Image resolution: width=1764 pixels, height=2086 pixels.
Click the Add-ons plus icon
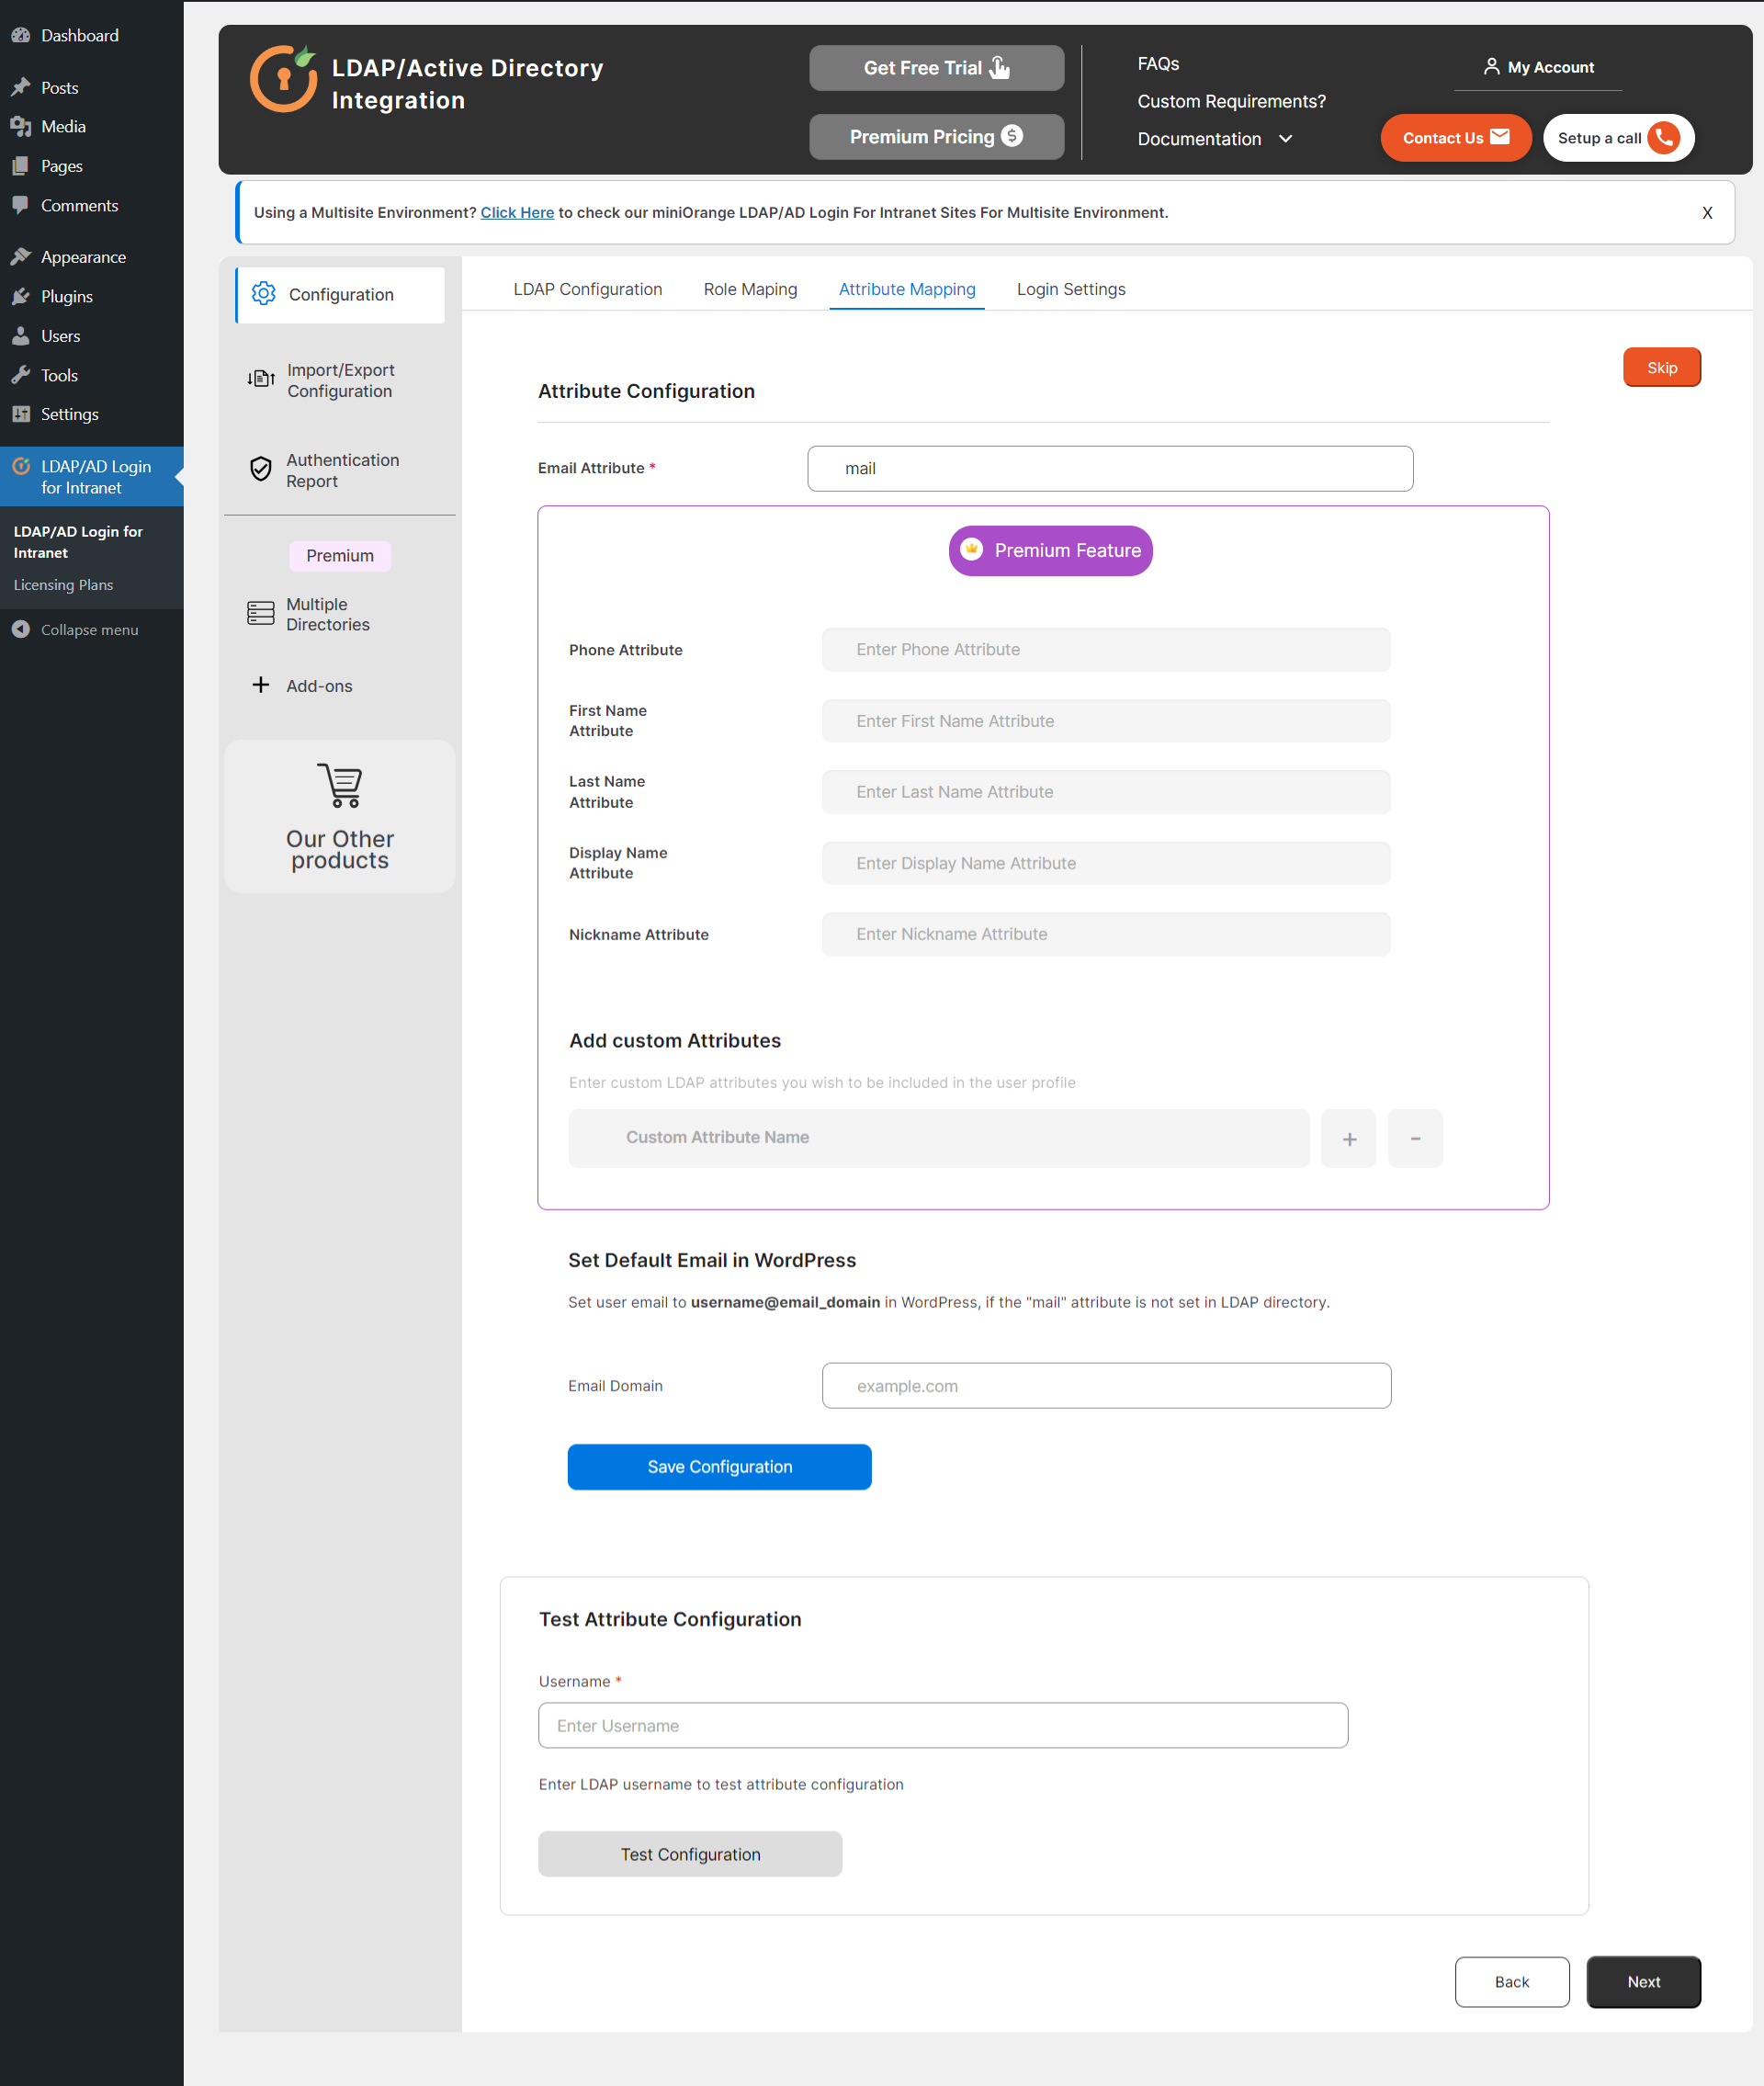tap(261, 685)
